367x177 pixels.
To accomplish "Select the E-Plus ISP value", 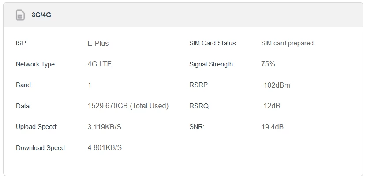I will 98,43.
